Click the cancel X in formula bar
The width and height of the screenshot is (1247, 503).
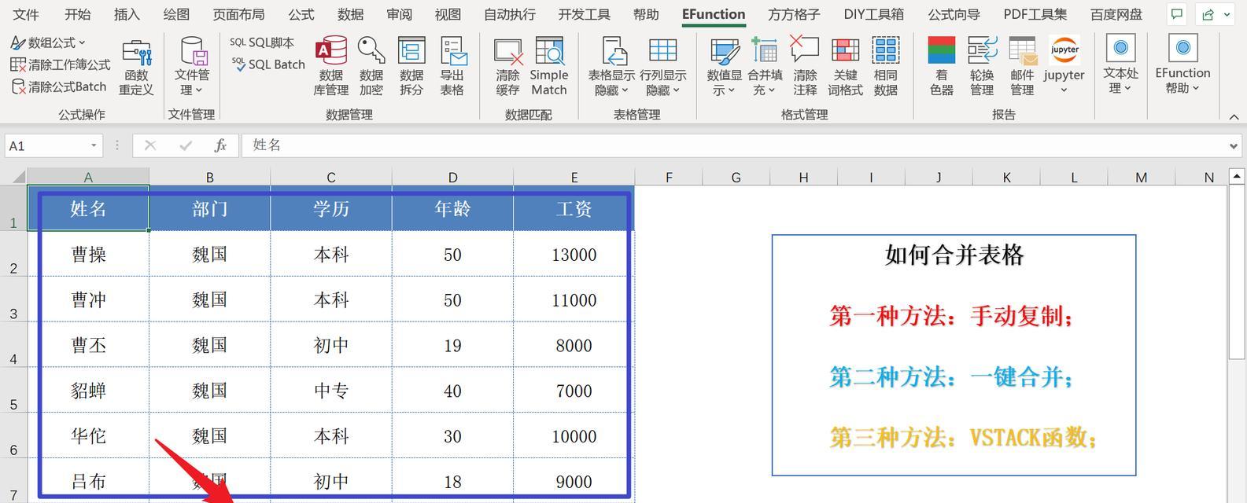point(150,145)
